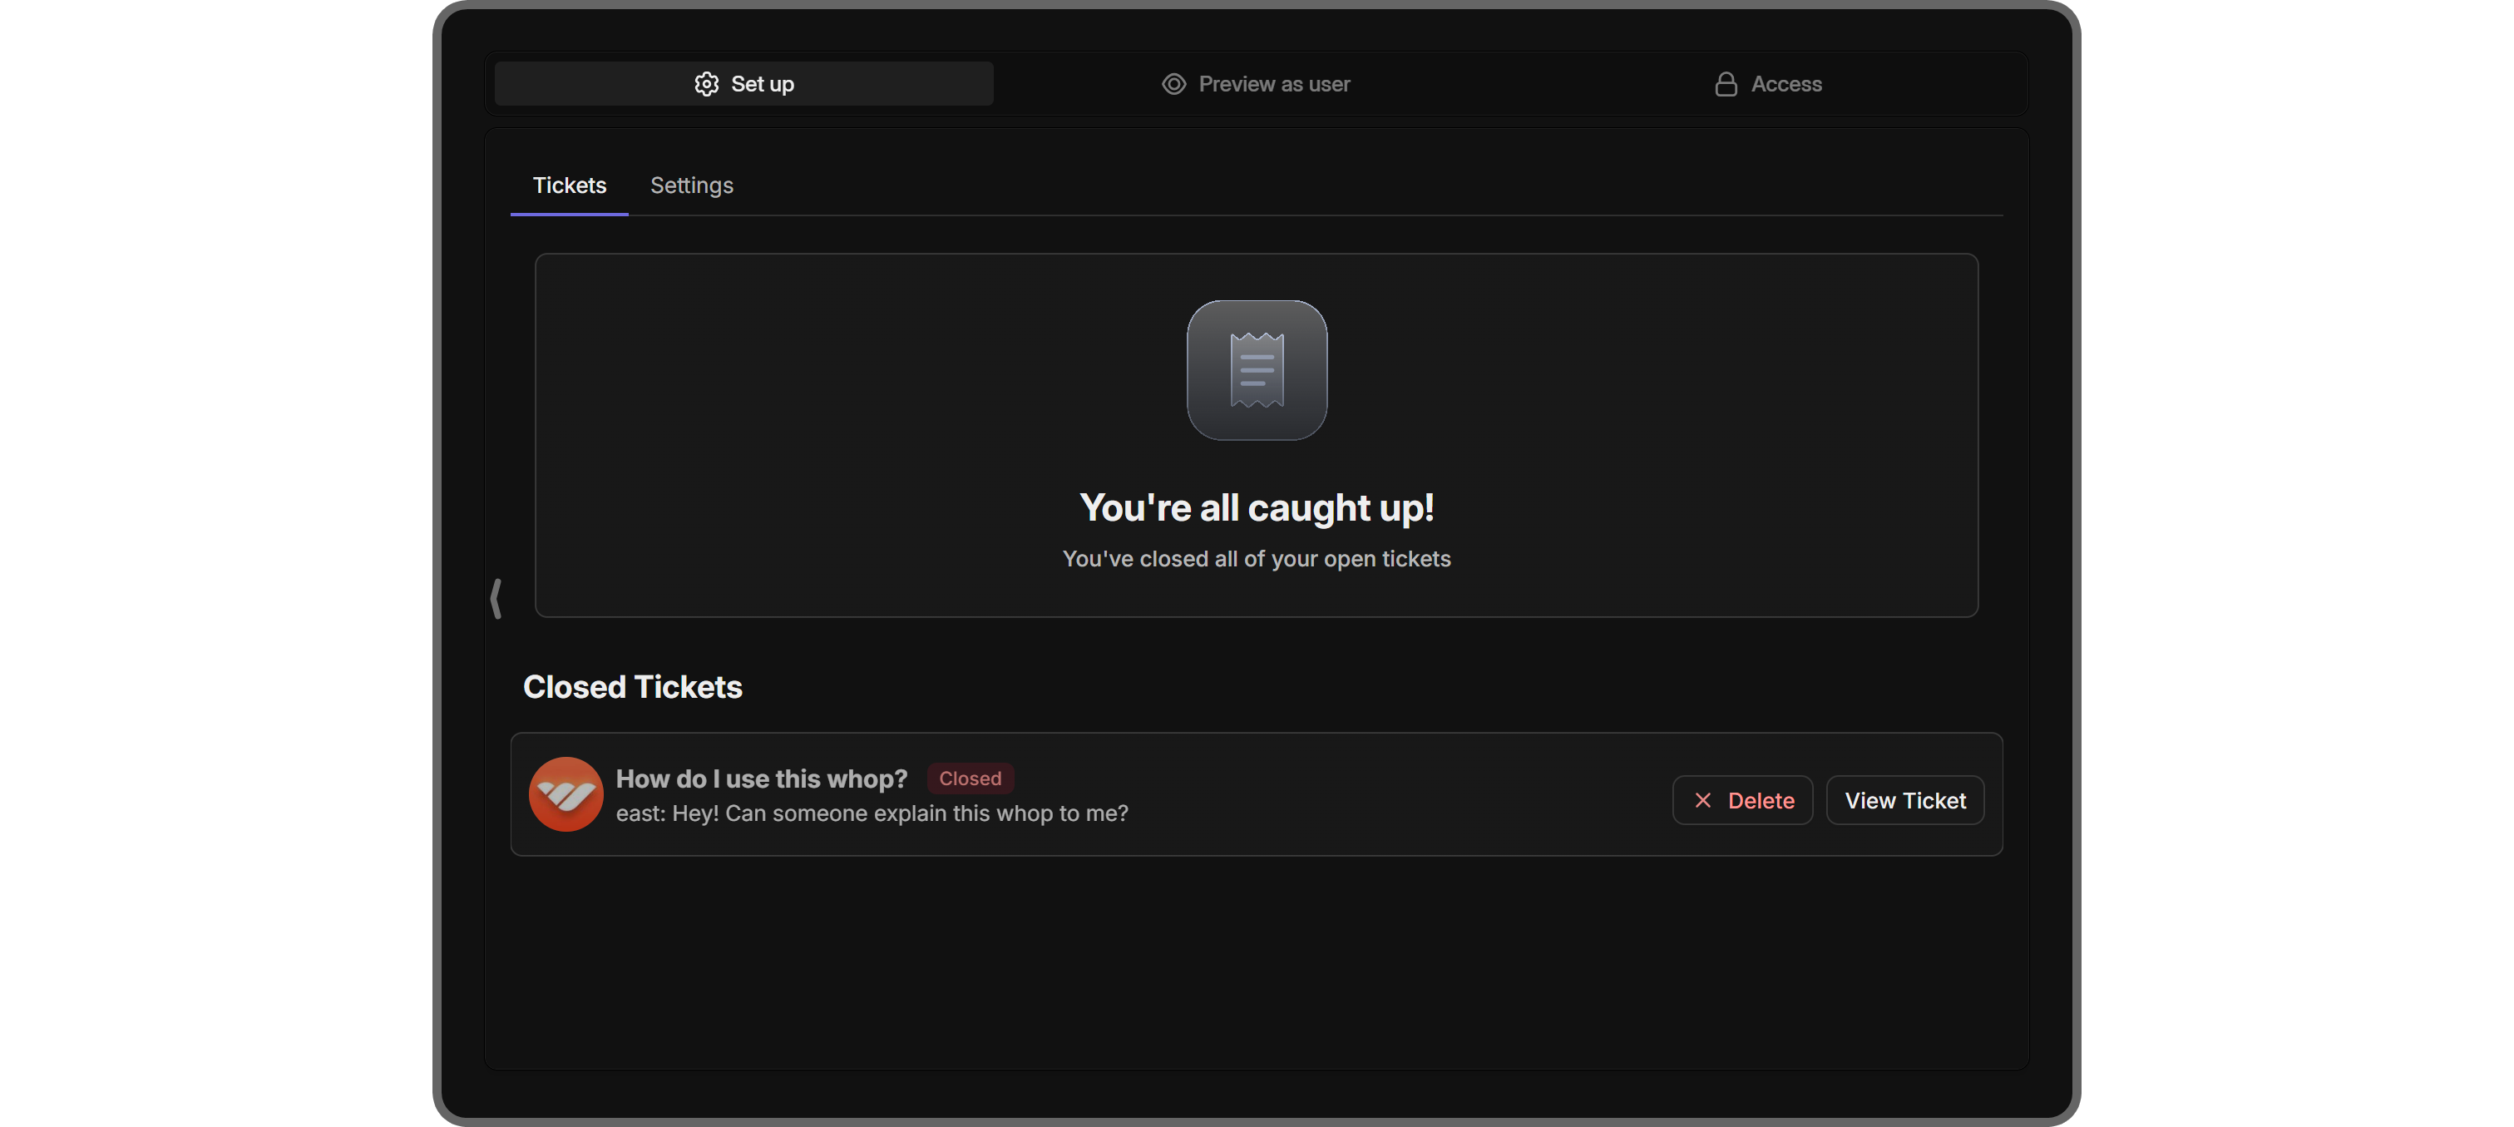Screen dimensions: 2514x1127
Task: Open the ticket with View Ticket
Action: pyautogui.click(x=1904, y=799)
